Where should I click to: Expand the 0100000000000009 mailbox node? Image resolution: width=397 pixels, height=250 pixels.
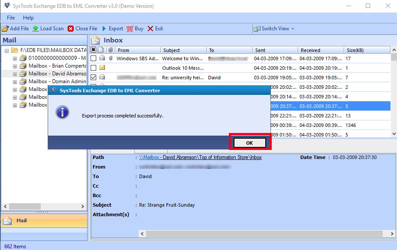click(15, 58)
